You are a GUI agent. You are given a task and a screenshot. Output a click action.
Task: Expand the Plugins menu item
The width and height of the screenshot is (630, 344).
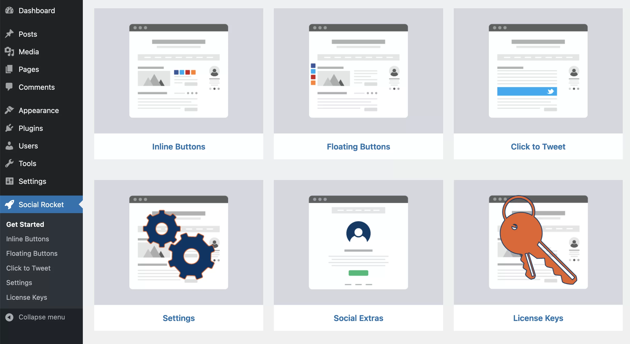pyautogui.click(x=31, y=128)
